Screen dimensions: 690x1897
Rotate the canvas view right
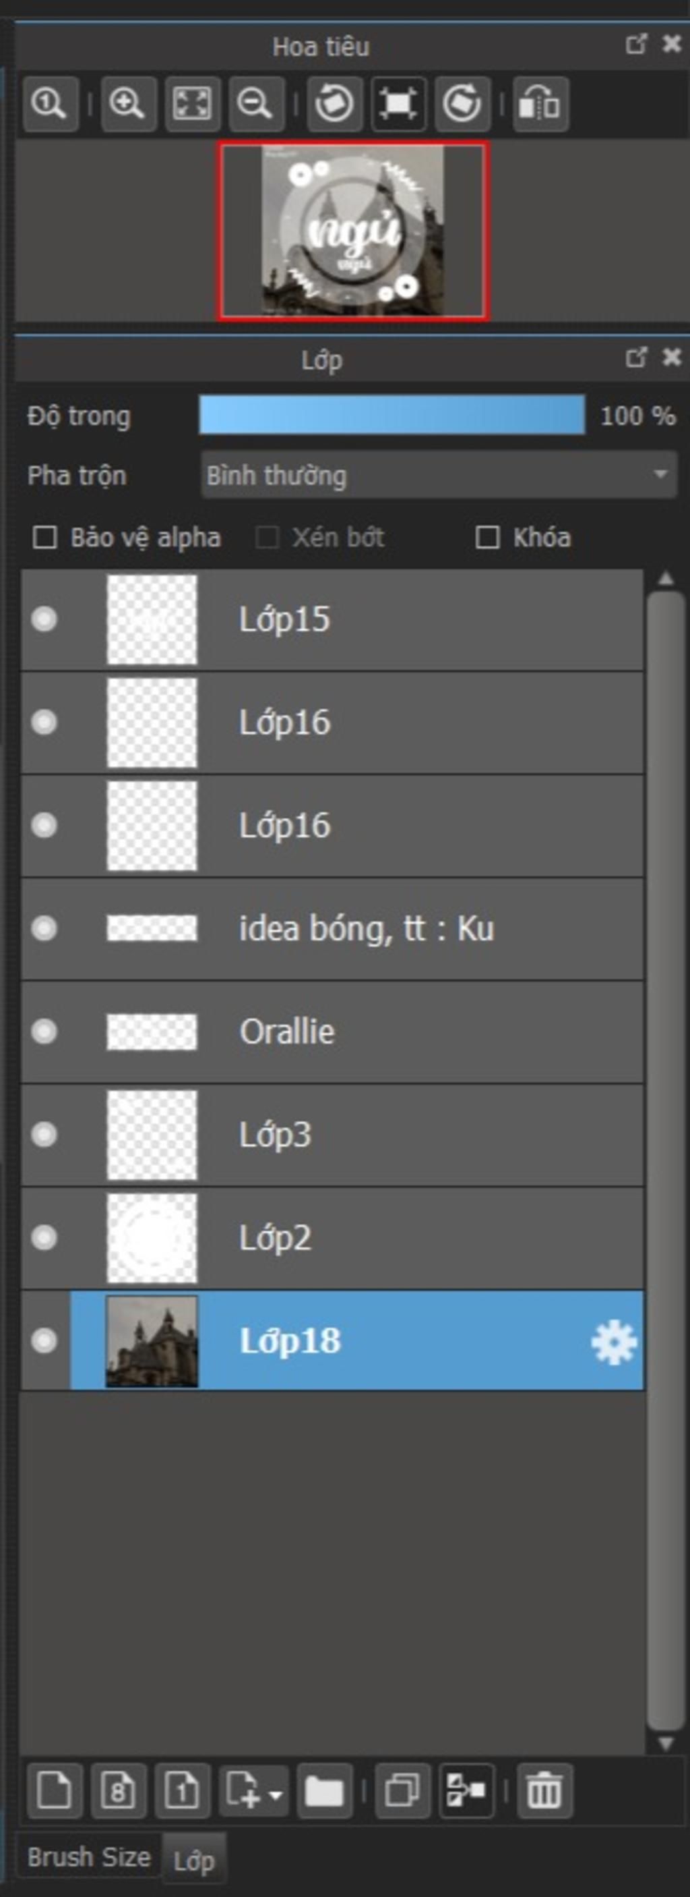pyautogui.click(x=463, y=104)
